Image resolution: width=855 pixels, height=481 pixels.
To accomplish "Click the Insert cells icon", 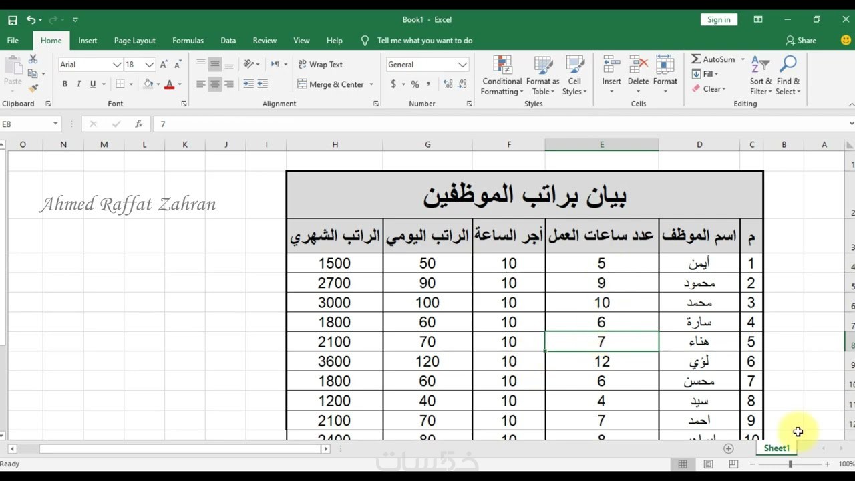I will [x=612, y=65].
